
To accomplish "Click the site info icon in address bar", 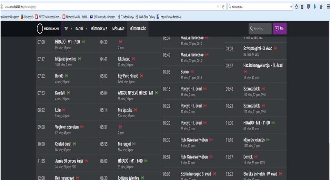I will click(2, 7).
